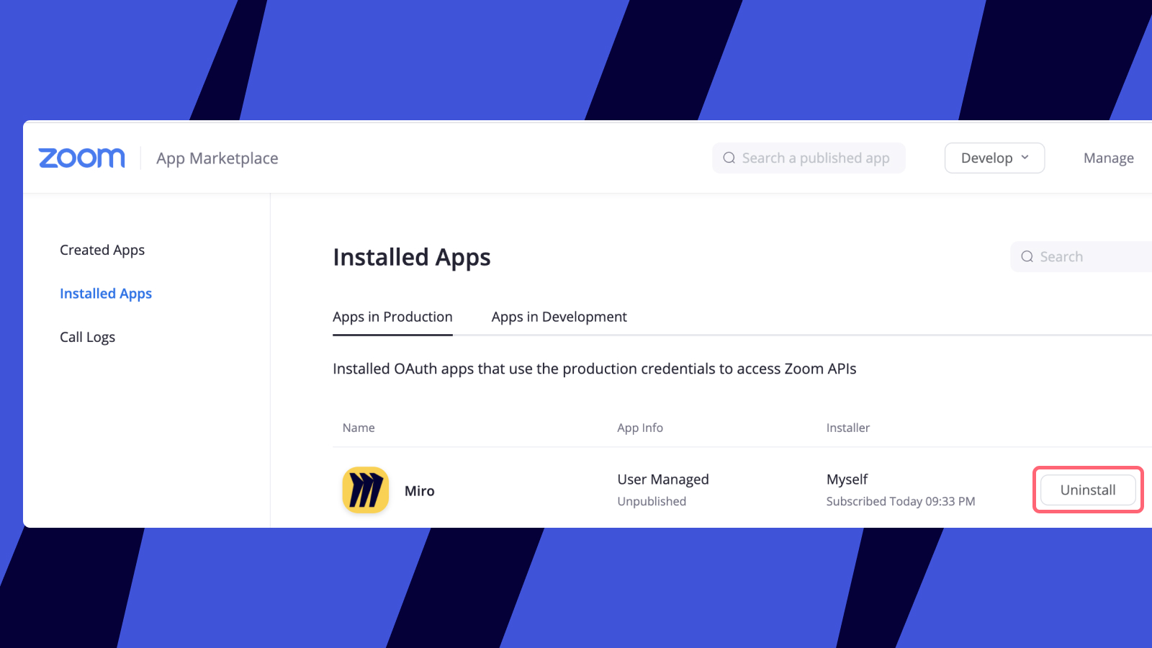This screenshot has height=648, width=1152.
Task: Click the Miro app name
Action: coord(419,491)
